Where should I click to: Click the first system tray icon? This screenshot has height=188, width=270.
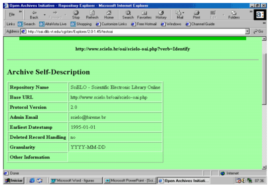pos(238,181)
